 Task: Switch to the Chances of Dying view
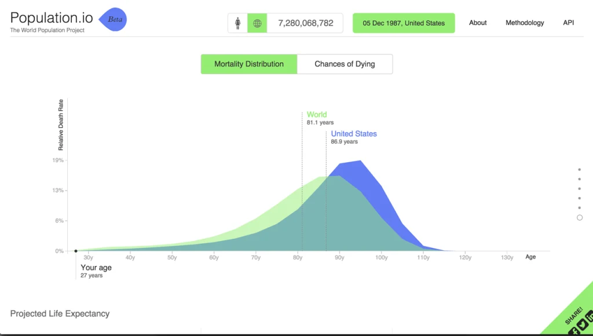[345, 64]
